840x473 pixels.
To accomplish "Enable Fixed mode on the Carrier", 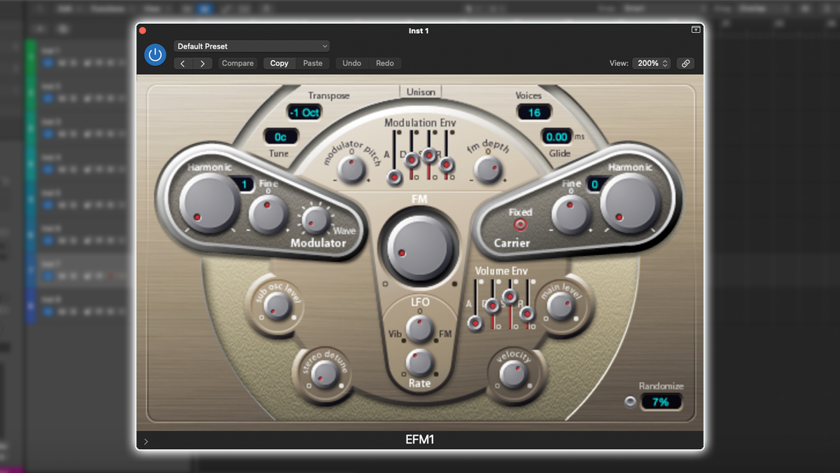I will tap(520, 224).
